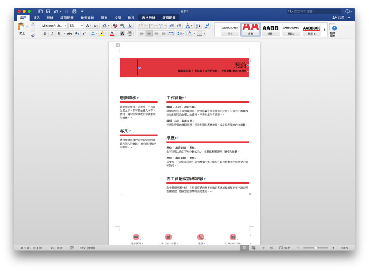Click the Sort A-Z icon
The height and width of the screenshot is (271, 369).
(199, 26)
